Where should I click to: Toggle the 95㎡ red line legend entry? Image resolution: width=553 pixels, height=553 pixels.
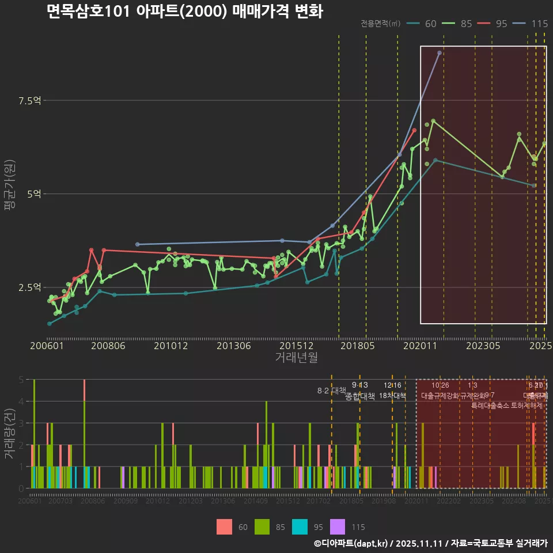[493, 24]
